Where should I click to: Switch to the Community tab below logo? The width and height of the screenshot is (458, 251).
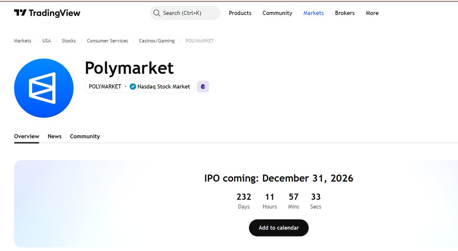click(x=85, y=136)
